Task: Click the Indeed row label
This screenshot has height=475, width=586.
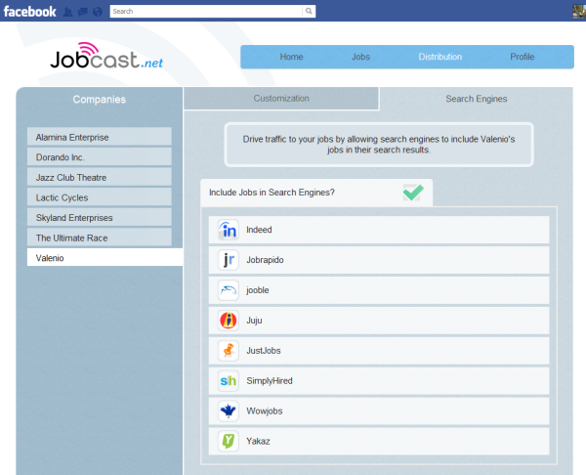Action: coord(259,230)
